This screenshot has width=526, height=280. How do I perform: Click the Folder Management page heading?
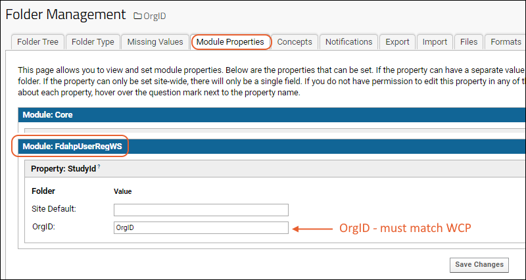[x=65, y=14]
